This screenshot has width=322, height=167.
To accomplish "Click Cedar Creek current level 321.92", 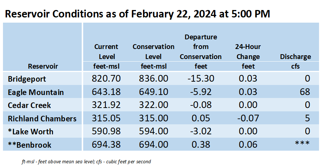I will [x=106, y=105].
